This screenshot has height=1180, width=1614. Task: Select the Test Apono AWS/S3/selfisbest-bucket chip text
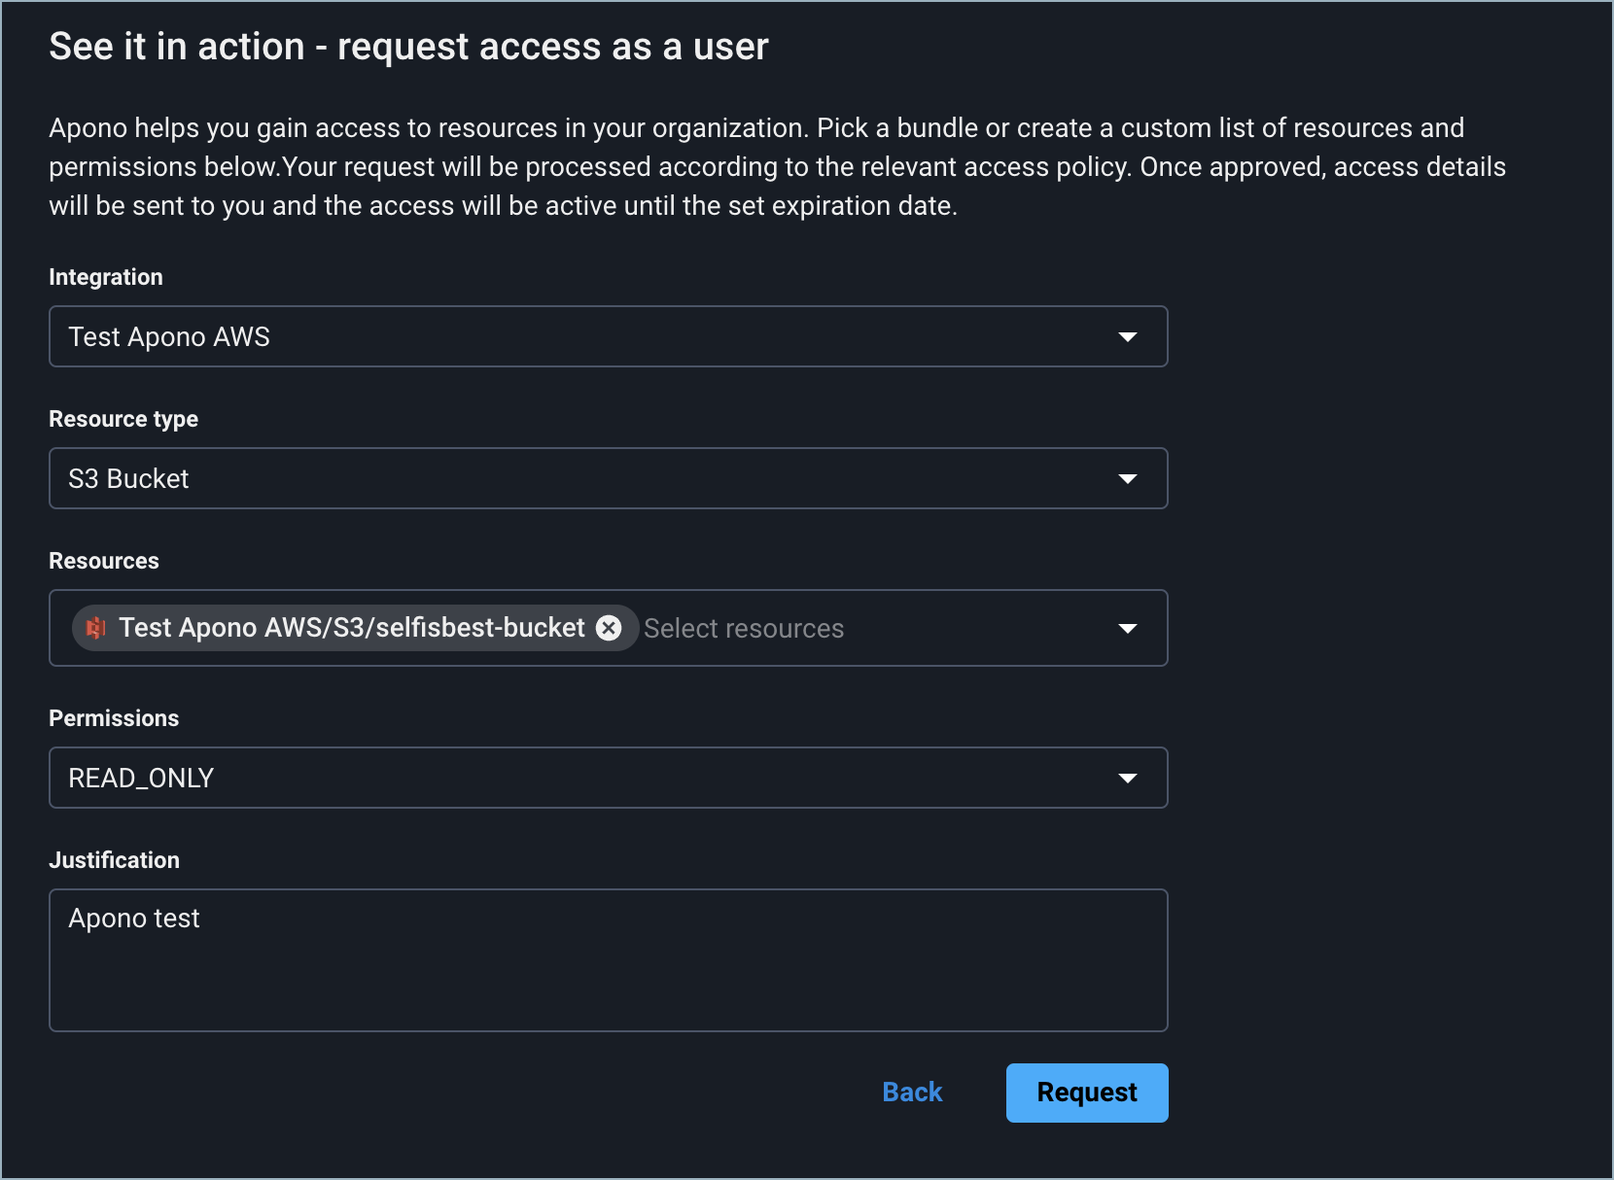point(352,628)
